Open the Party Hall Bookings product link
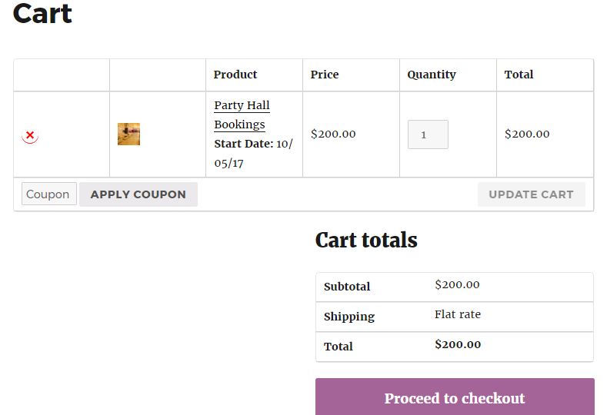The width and height of the screenshot is (607, 415). click(x=242, y=115)
